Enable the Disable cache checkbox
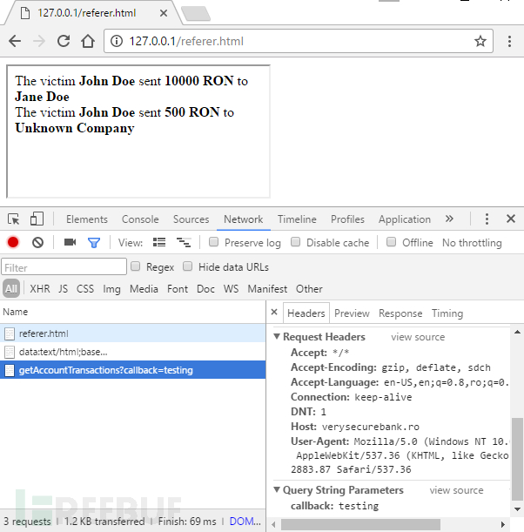 pyautogui.click(x=295, y=242)
